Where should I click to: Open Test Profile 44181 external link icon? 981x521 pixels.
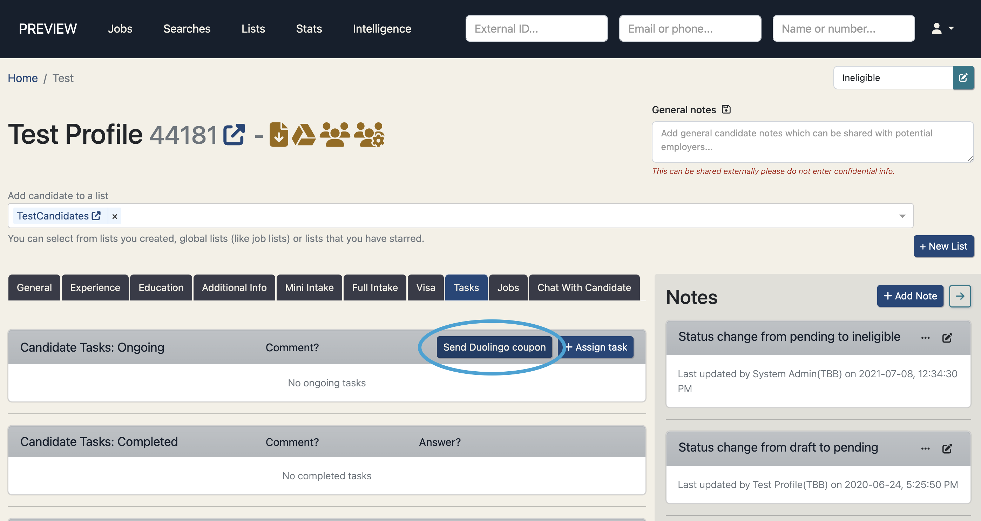point(234,134)
